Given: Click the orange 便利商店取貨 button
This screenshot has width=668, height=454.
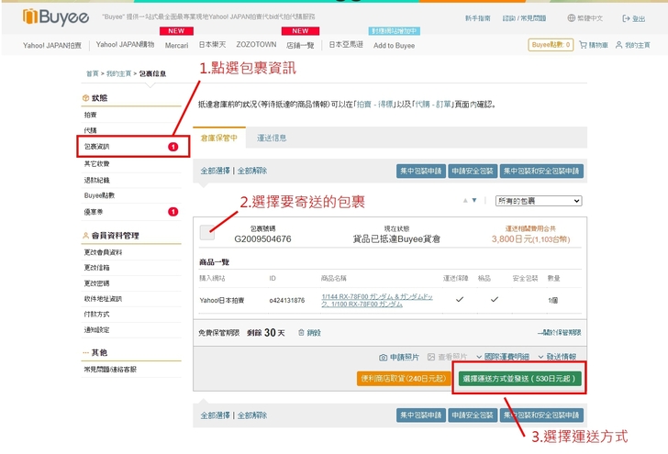Looking at the screenshot, I should (x=403, y=378).
